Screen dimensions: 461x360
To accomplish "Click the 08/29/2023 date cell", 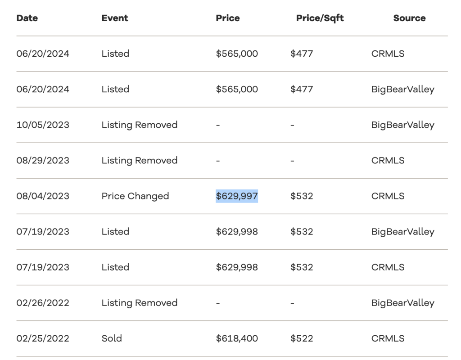I will [x=43, y=161].
